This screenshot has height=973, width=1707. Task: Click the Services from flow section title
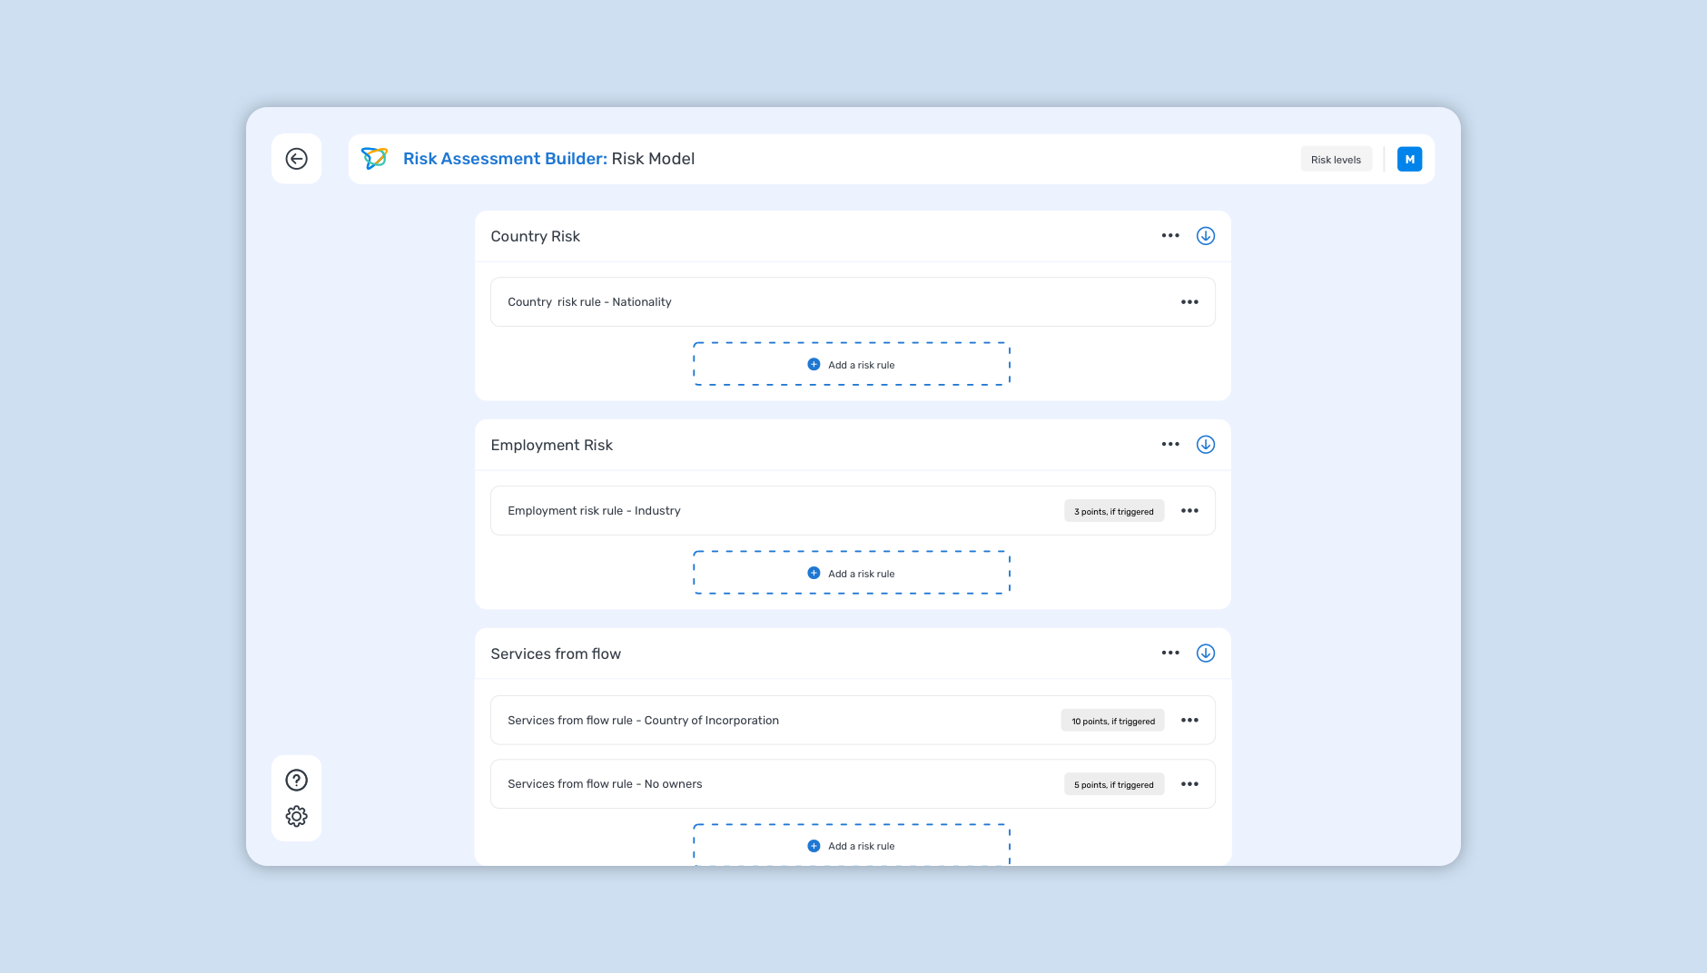(x=556, y=654)
